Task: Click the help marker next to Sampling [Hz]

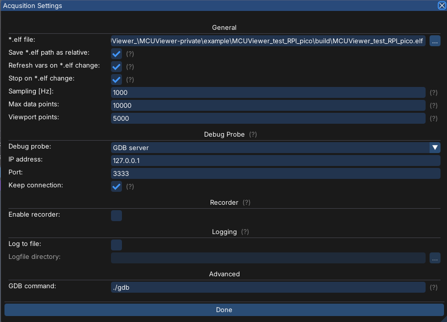Action: pos(434,92)
